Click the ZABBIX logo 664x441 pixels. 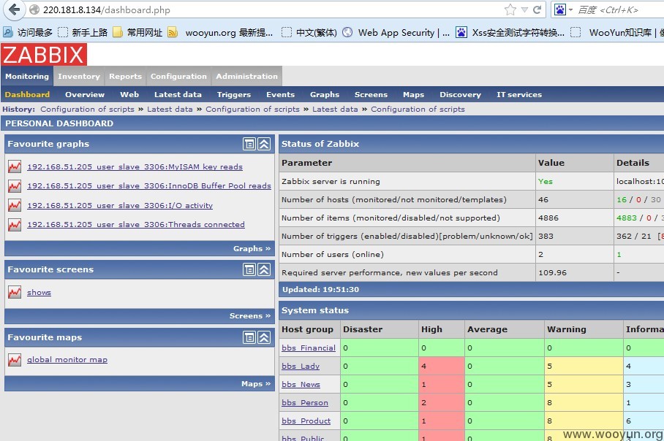pyautogui.click(x=44, y=55)
